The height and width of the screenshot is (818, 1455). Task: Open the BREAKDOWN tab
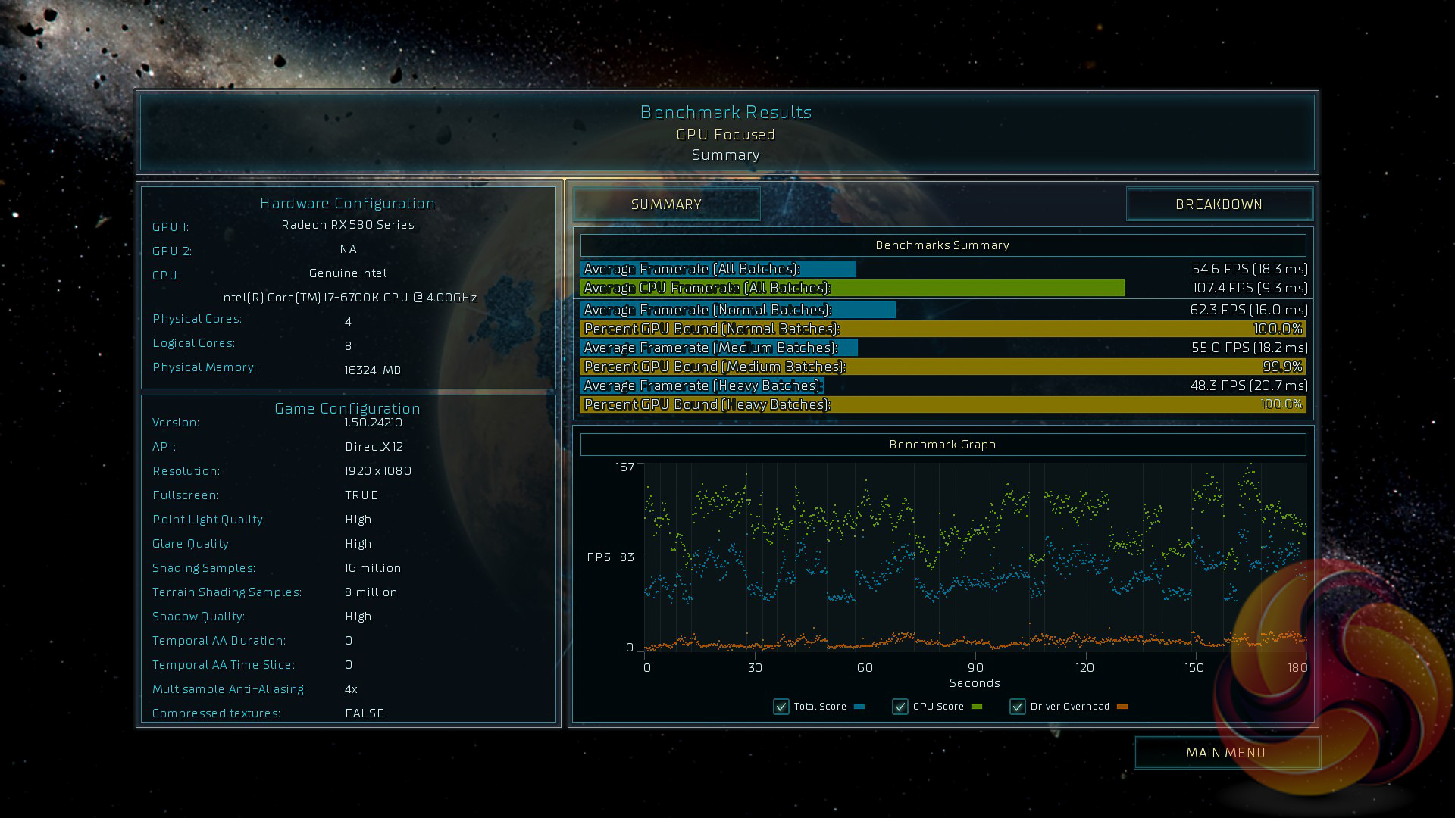point(1219,204)
